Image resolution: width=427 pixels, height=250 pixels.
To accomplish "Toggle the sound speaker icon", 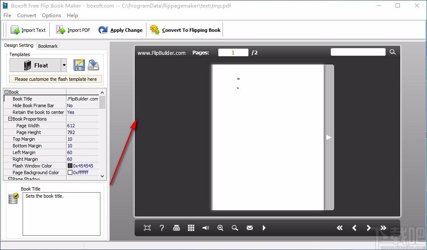I will (206, 228).
